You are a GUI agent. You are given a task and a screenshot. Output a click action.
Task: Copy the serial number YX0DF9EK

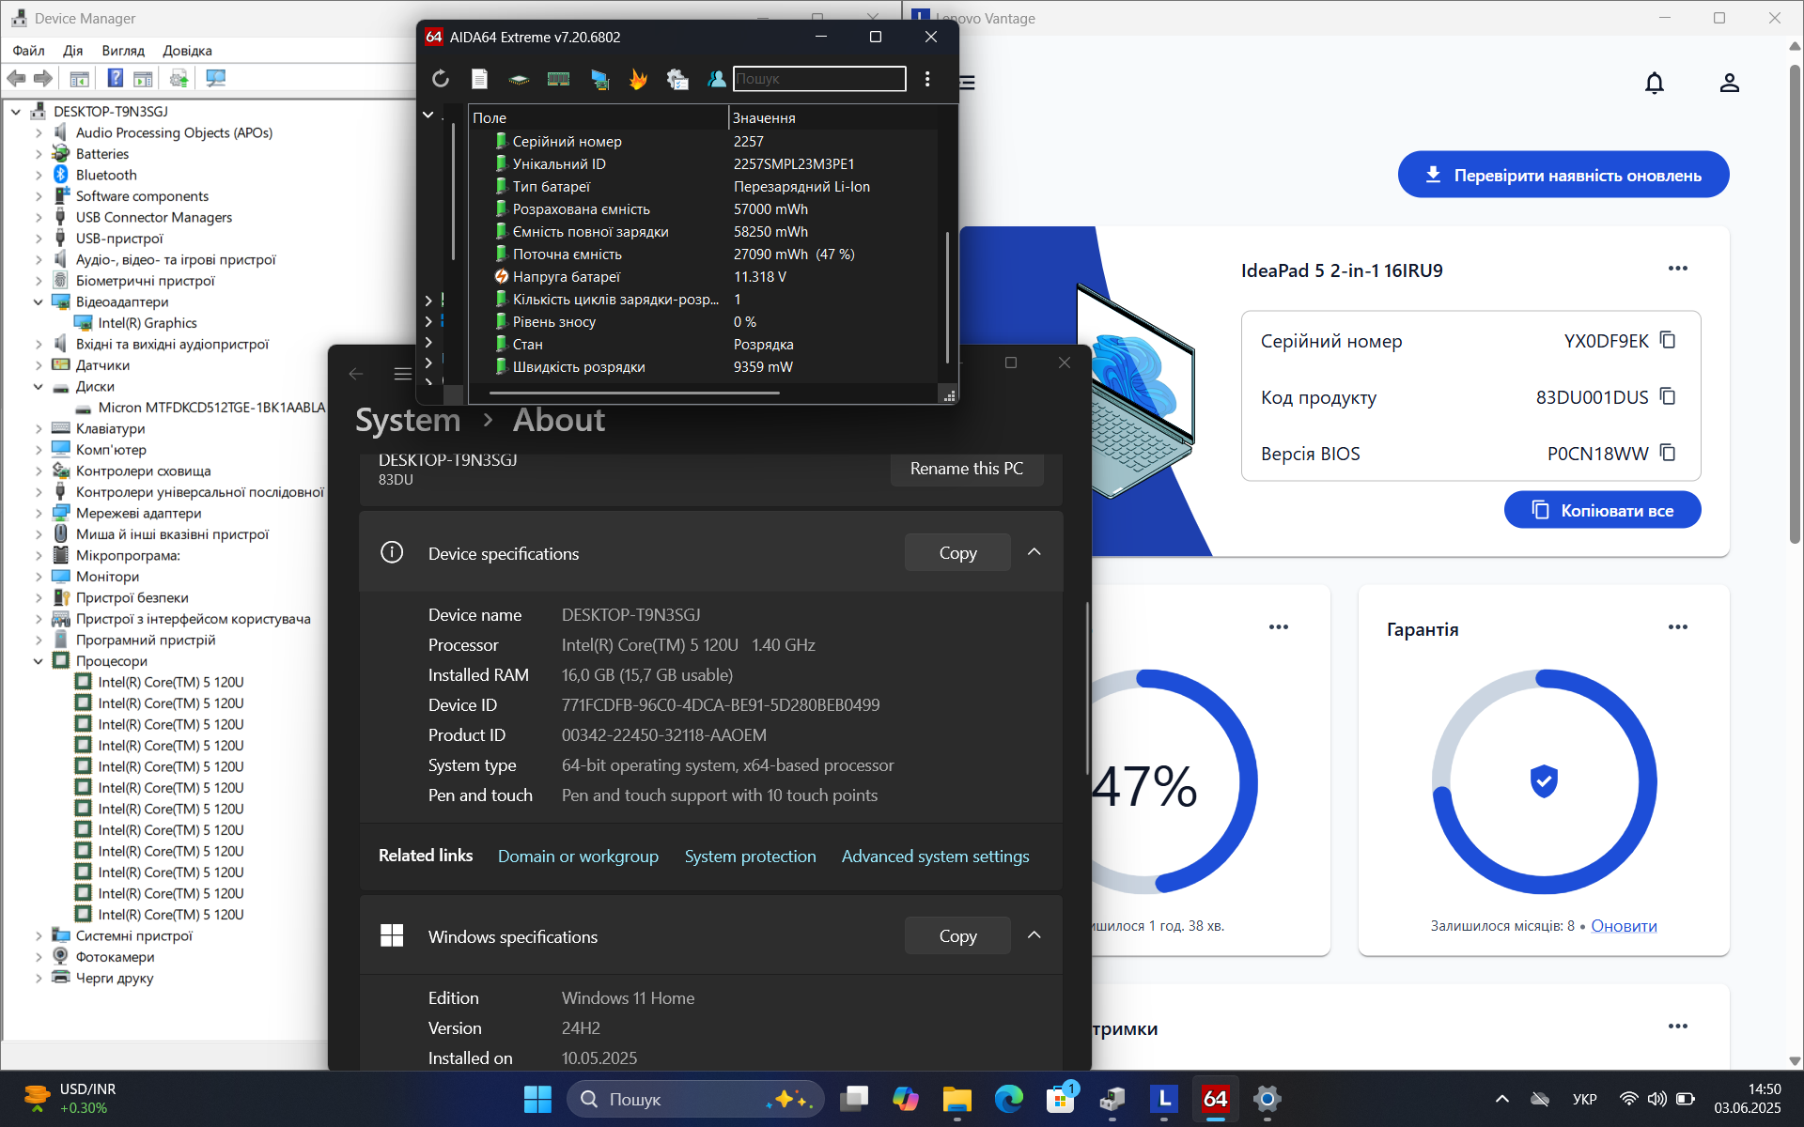[1668, 340]
